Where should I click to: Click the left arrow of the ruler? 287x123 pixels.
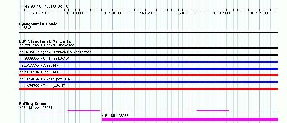pos(20,10)
